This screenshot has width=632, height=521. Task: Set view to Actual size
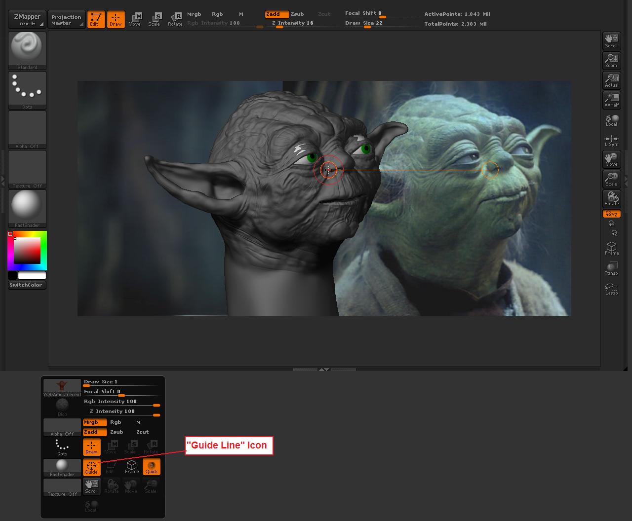point(611,80)
